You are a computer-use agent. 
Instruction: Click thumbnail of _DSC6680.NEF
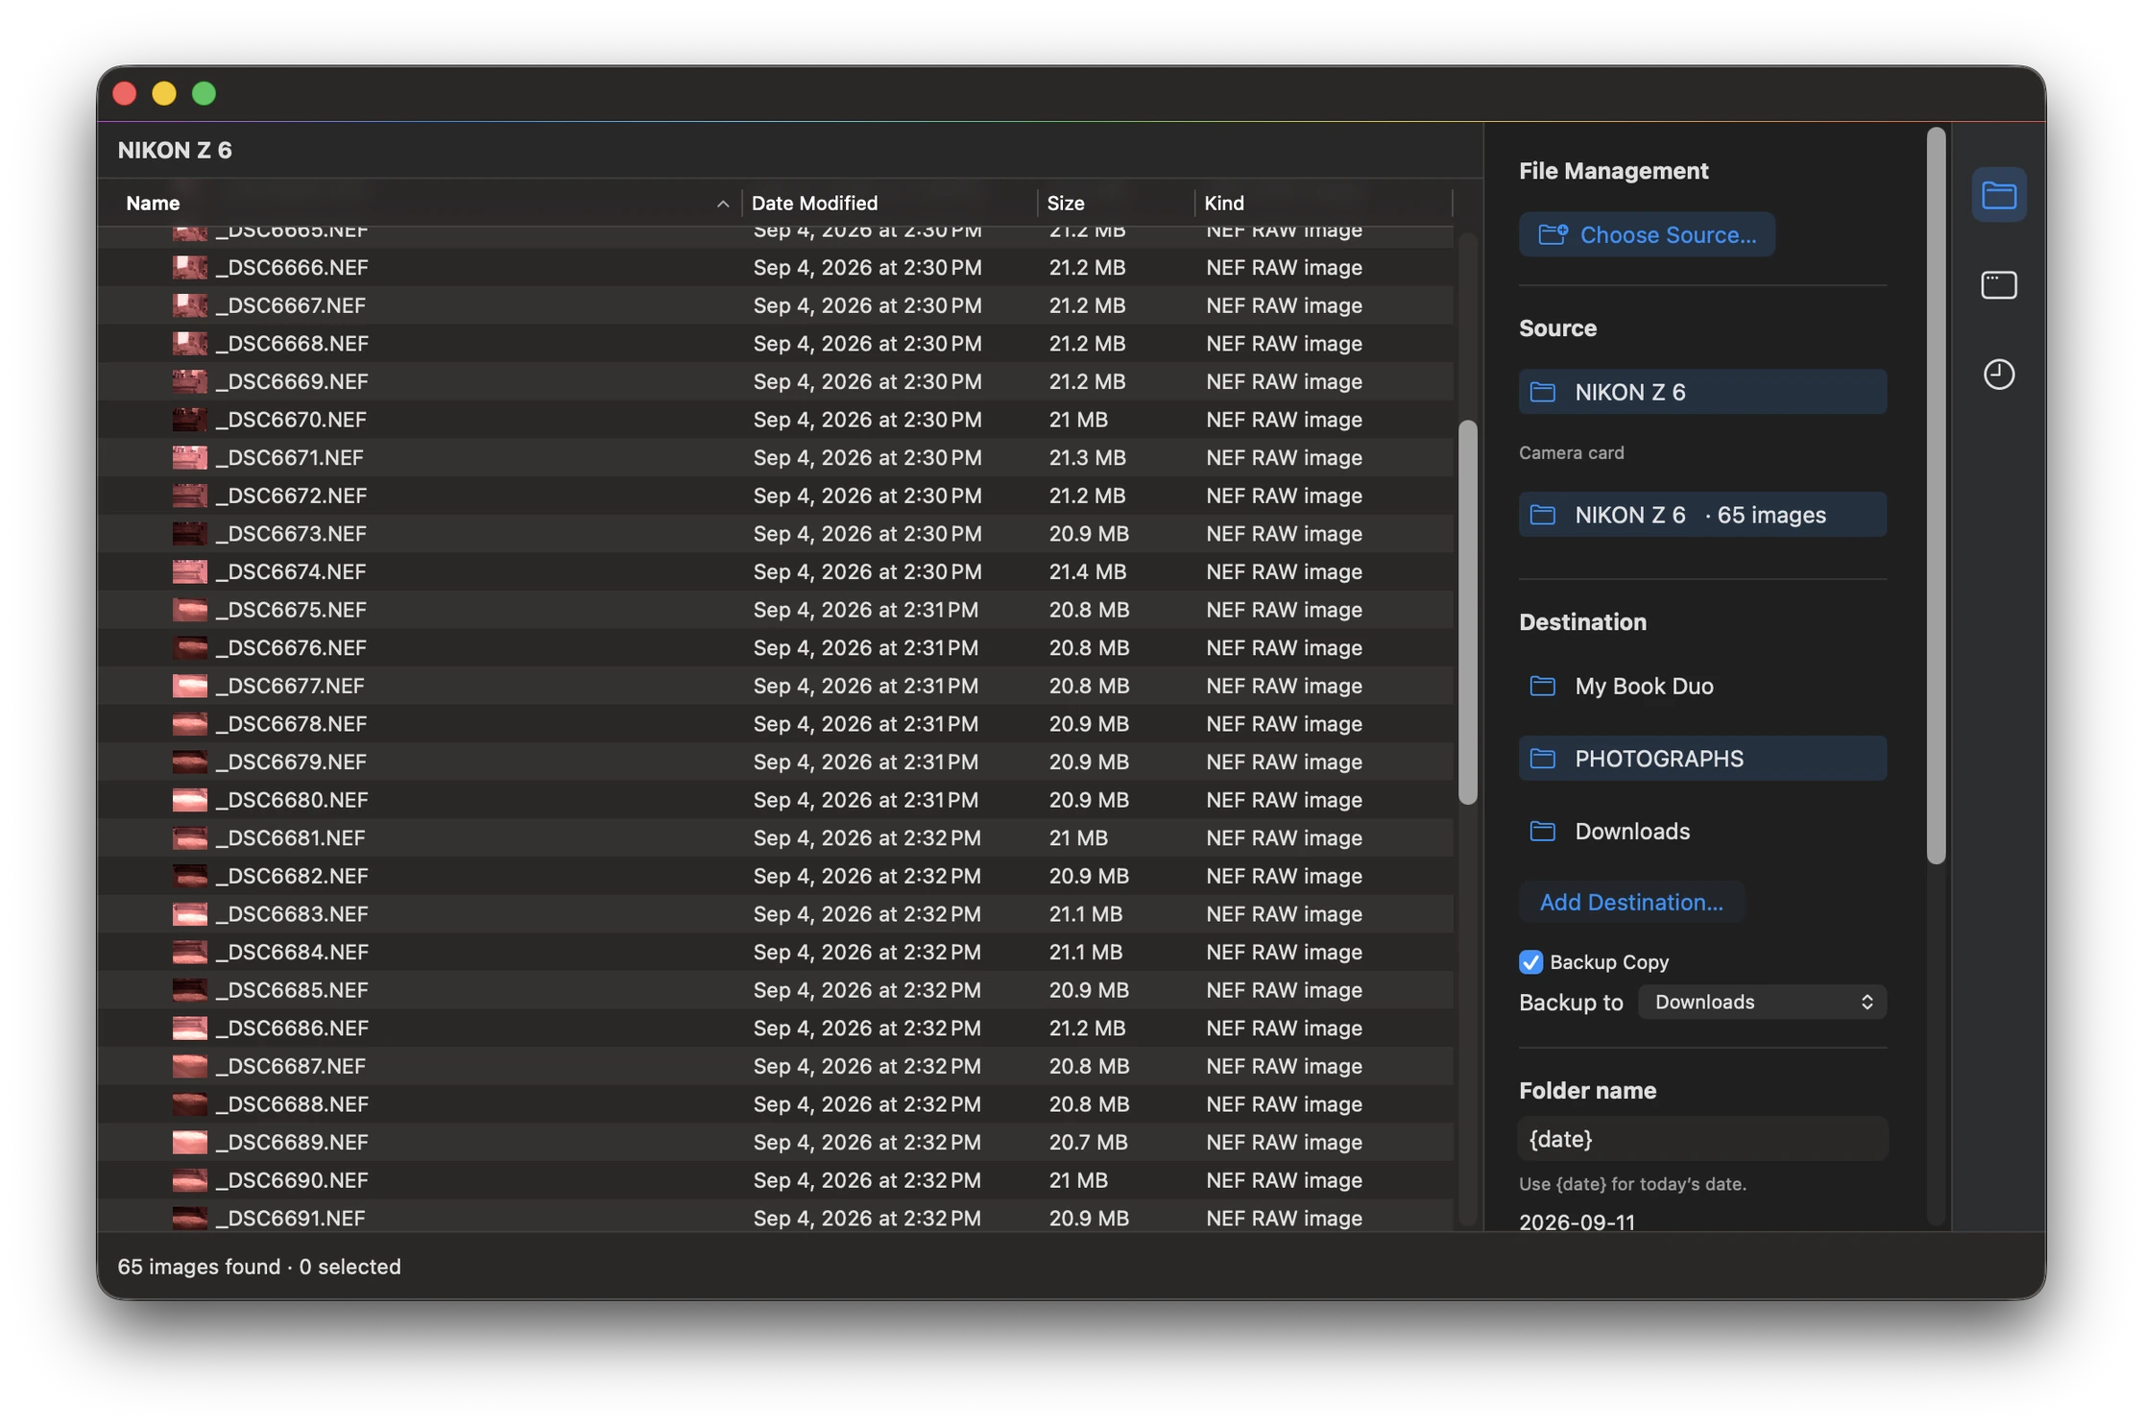[189, 800]
